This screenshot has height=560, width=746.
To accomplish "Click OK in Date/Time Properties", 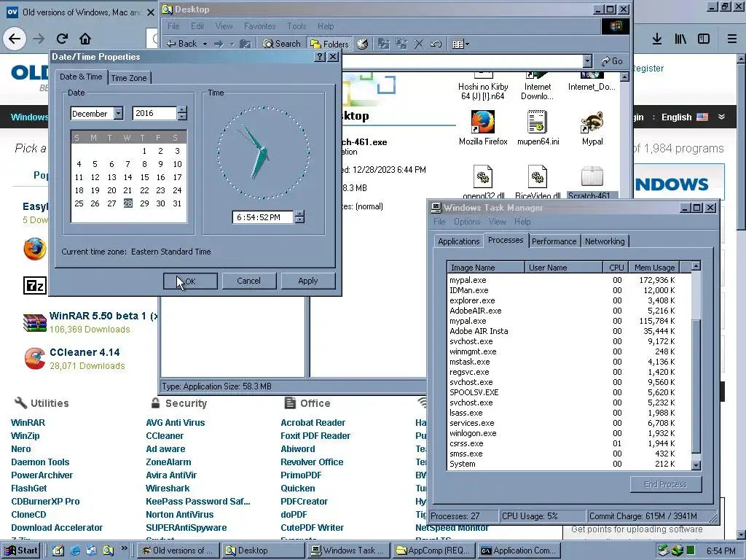I will 190,281.
